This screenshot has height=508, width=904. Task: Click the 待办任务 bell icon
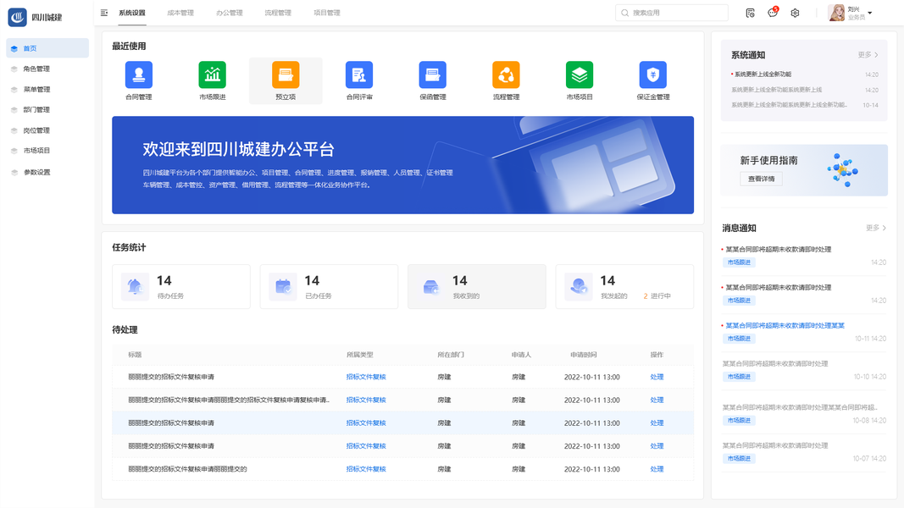[x=135, y=286]
